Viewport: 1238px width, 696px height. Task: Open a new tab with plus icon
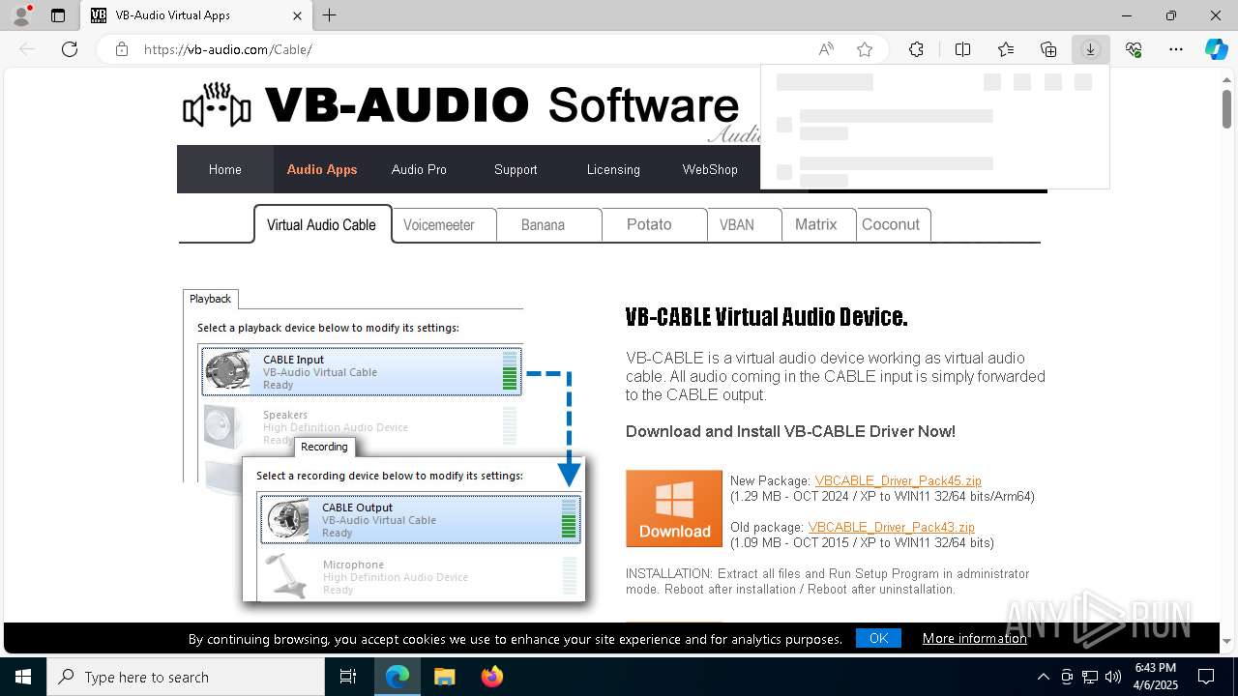330,15
